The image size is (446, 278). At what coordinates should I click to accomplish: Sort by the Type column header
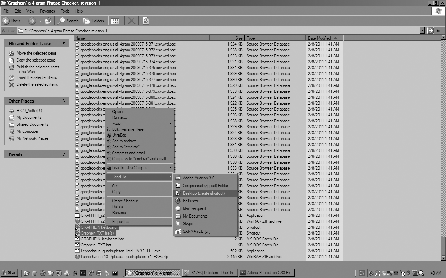click(275, 38)
